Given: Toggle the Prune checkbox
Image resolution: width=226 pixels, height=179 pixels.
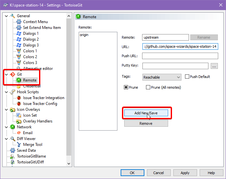Looking at the screenshot, I should point(126,87).
